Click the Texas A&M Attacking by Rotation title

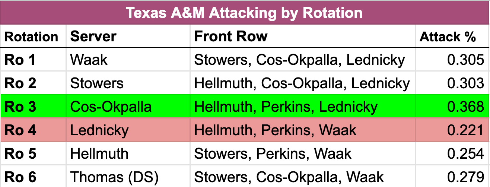pos(244,13)
